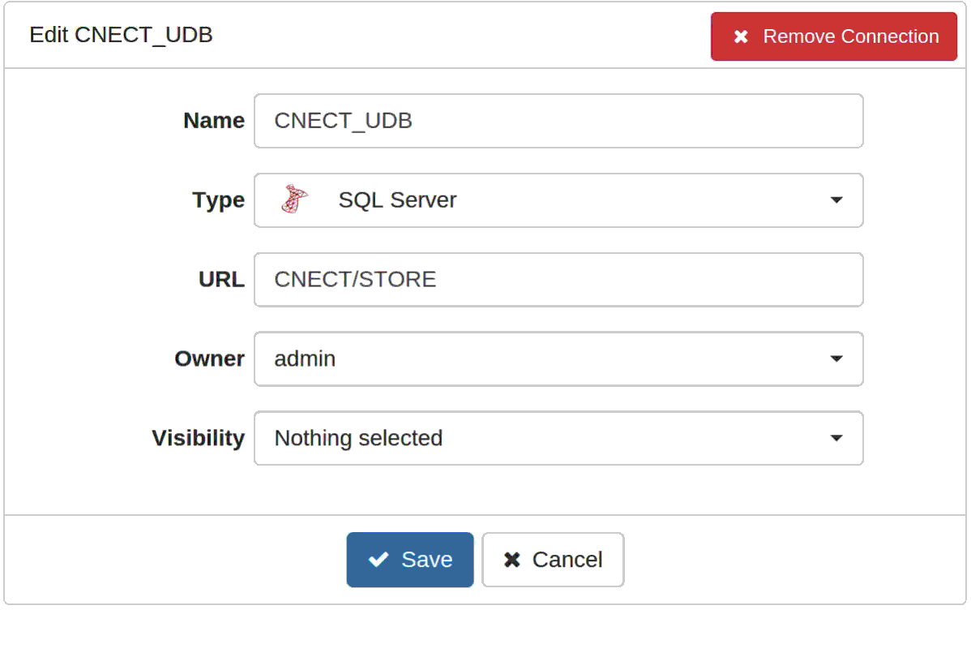Click the Owner field label
The image size is (971, 670).
[x=209, y=359]
